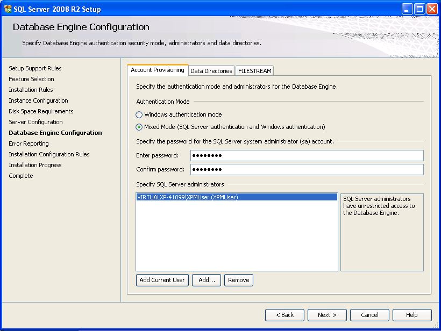This screenshot has height=331, width=441.
Task: Focus the Confirm password field
Action: tap(307, 170)
